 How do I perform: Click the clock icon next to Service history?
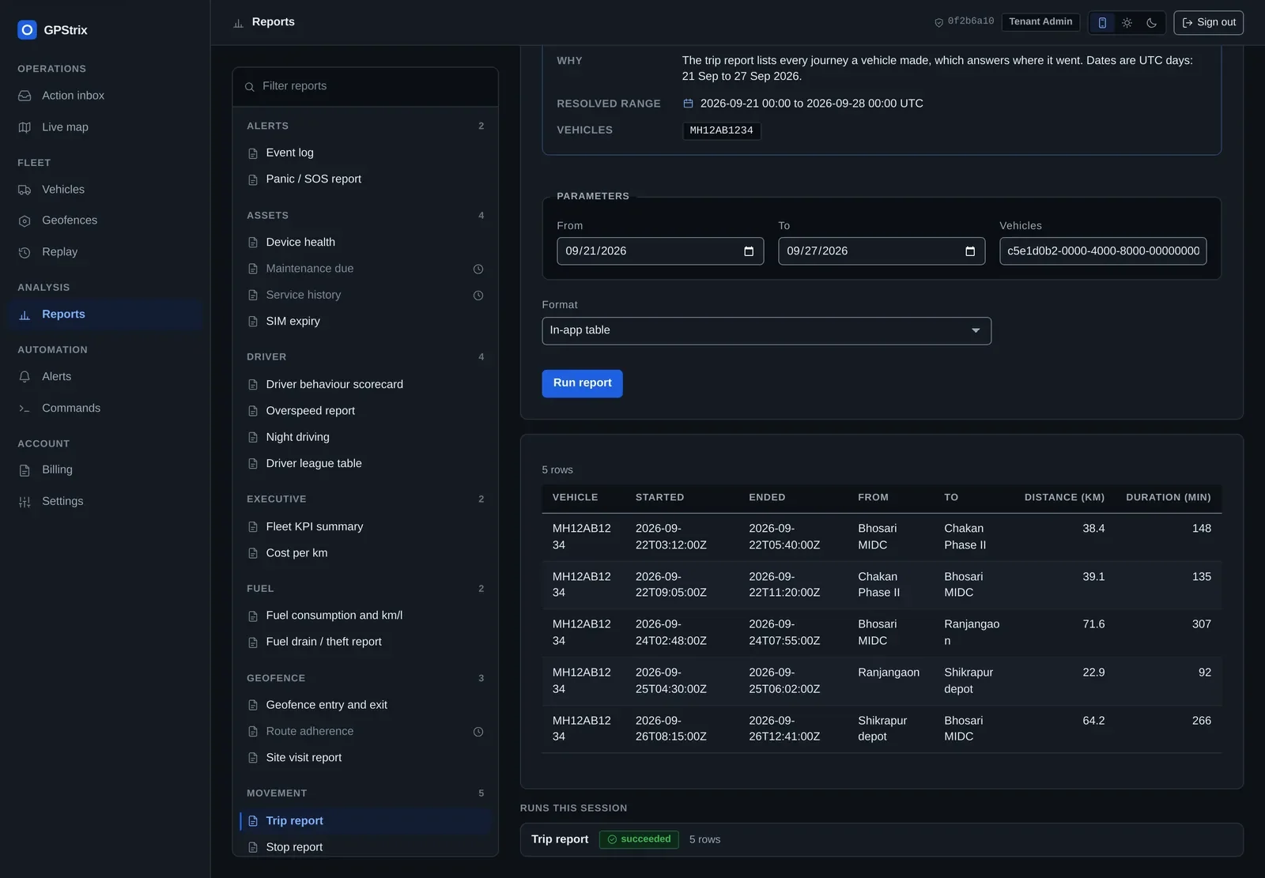click(x=478, y=296)
